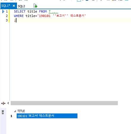The width and height of the screenshot is (131, 134).
Task: Select result row number 1
Action: coord(11,116)
